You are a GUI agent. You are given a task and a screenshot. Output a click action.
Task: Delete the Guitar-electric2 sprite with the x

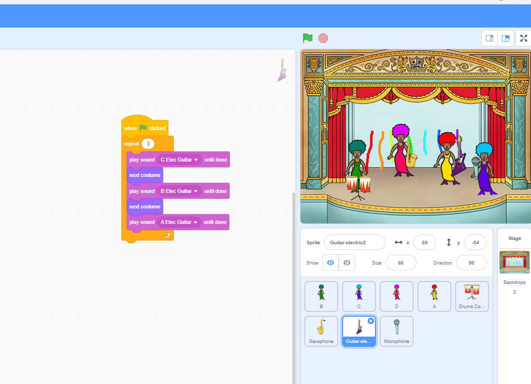[371, 321]
